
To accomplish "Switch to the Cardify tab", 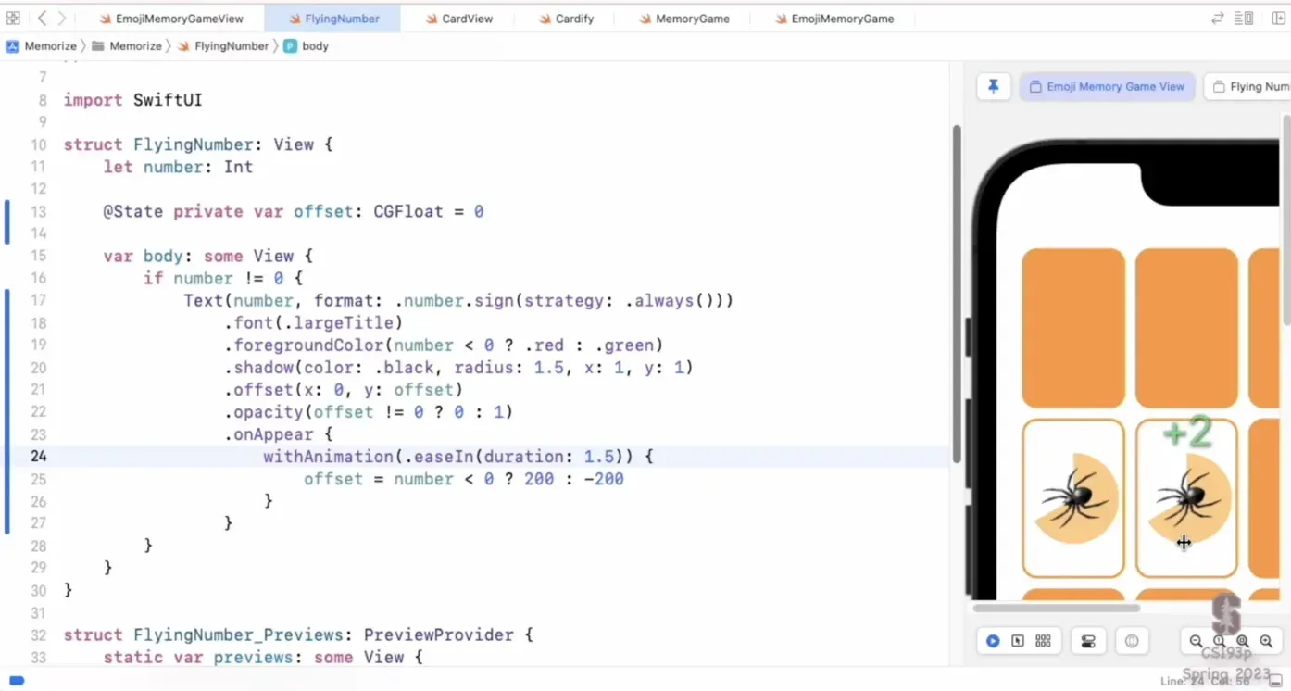I will 566,19.
